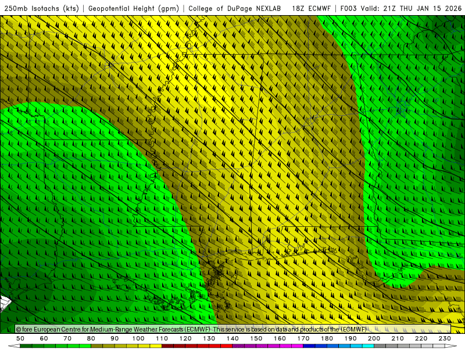Click the legend value 160

[x=280, y=339]
